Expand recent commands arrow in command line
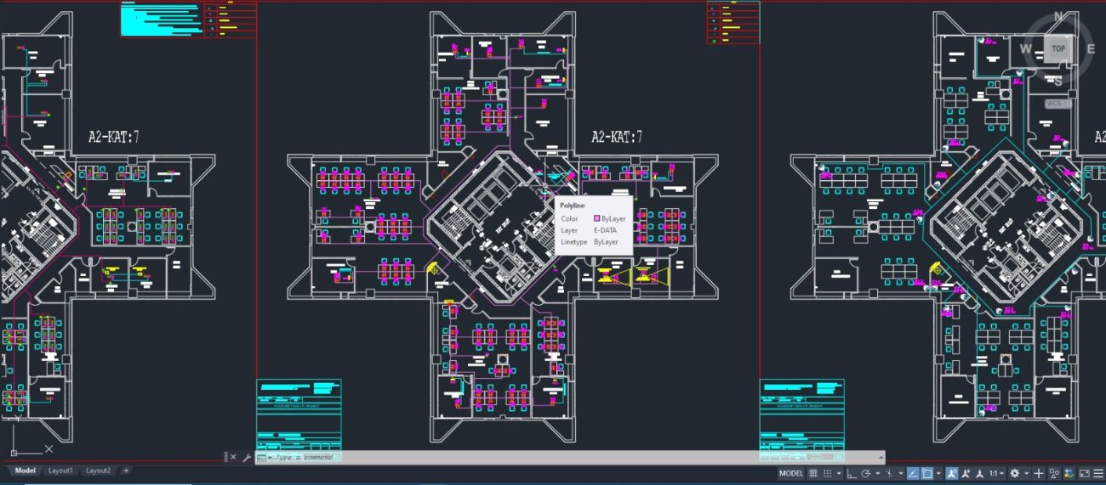This screenshot has width=1106, height=485. click(x=270, y=457)
